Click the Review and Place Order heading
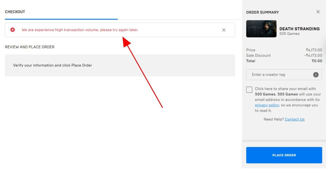Viewport: 326px width, 183px height. click(29, 47)
